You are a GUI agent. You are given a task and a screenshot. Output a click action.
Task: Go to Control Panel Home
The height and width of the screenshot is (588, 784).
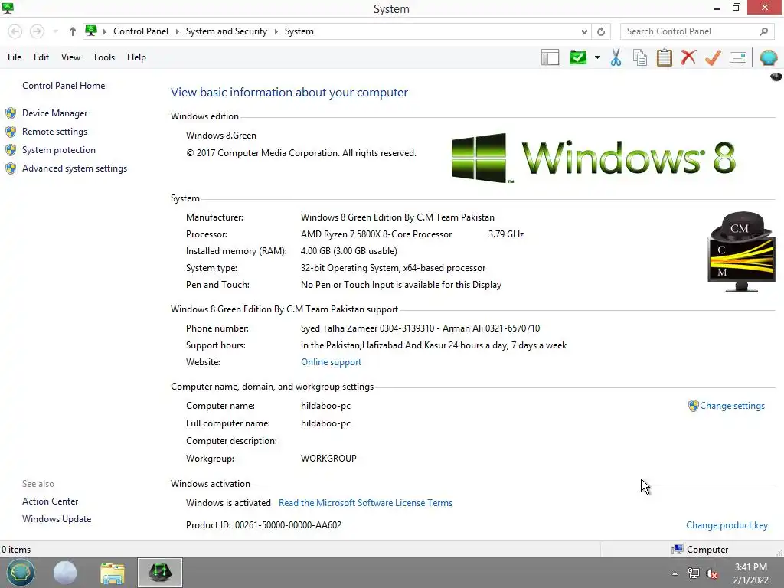pos(64,86)
